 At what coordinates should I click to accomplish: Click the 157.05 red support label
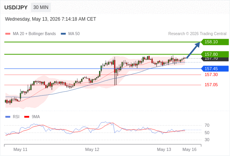pos(211,85)
